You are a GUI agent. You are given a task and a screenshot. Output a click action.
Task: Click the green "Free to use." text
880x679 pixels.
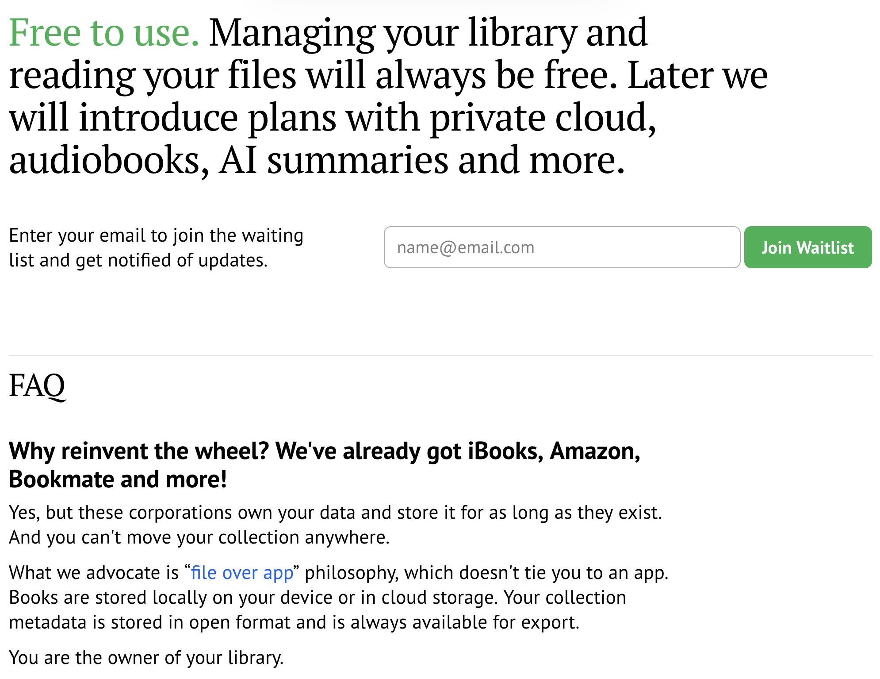pyautogui.click(x=104, y=33)
